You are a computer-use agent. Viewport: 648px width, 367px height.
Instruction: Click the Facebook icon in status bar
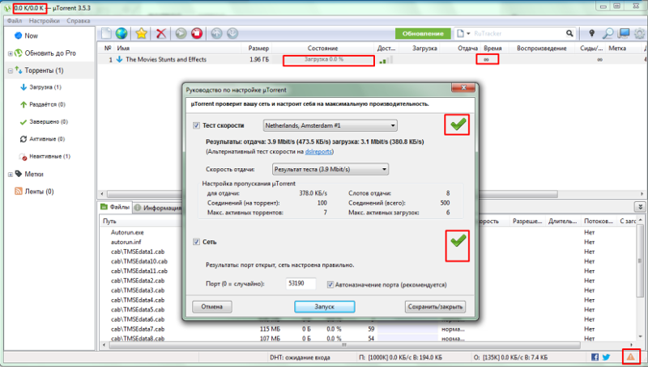595,357
